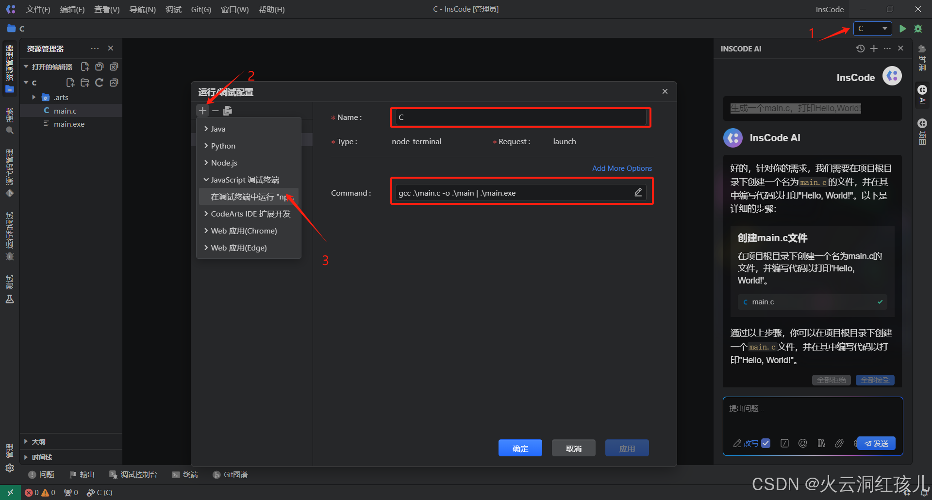Copy configuration icon in the dialog toolbar
932x500 pixels.
click(x=228, y=111)
